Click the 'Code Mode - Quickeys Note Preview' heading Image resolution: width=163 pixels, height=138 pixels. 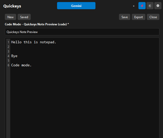point(37,24)
